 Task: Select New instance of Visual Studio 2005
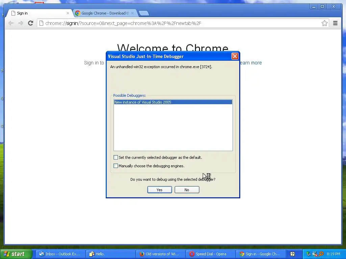[x=173, y=102]
